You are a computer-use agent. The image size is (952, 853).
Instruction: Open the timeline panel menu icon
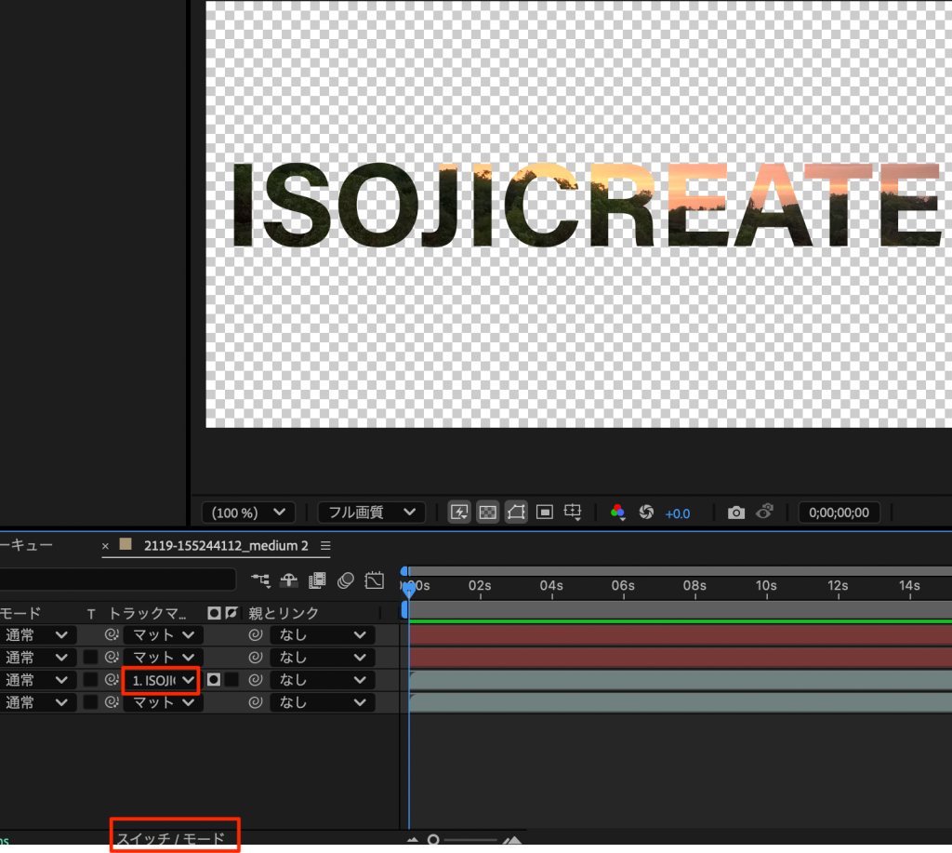click(325, 545)
